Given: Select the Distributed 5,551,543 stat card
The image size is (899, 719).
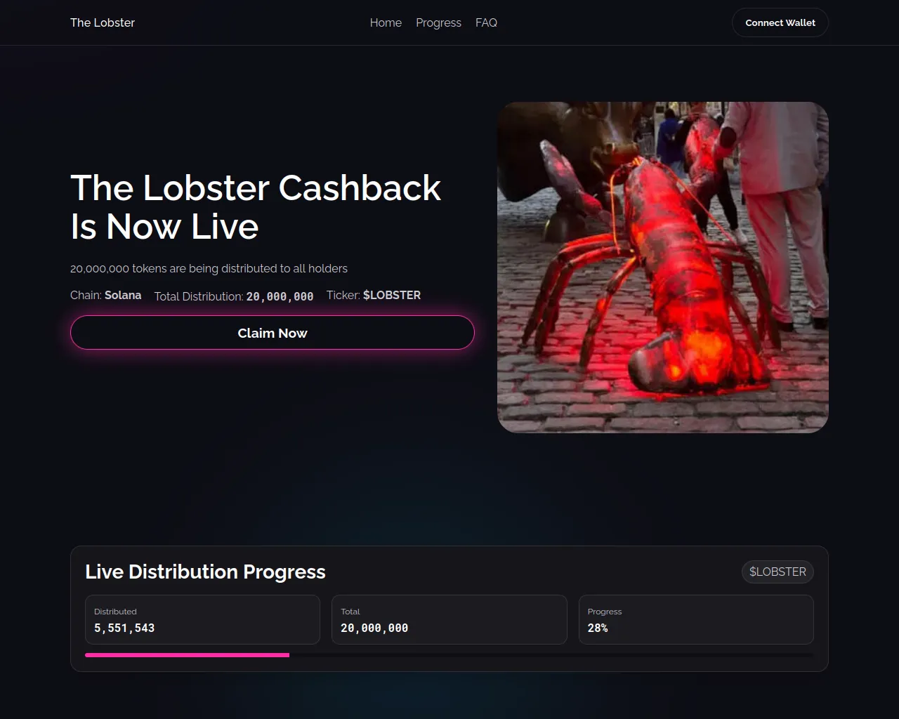Looking at the screenshot, I should click(x=202, y=620).
